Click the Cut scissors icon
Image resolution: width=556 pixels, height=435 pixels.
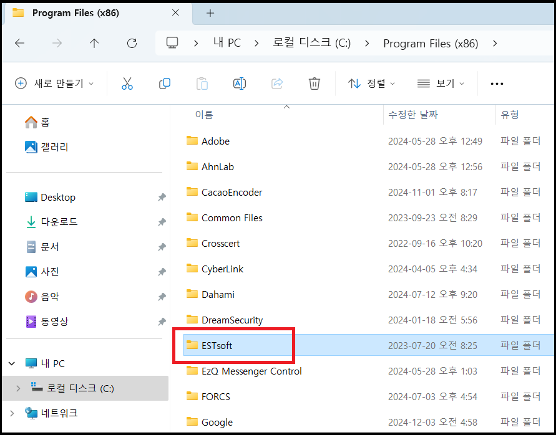[x=127, y=84]
